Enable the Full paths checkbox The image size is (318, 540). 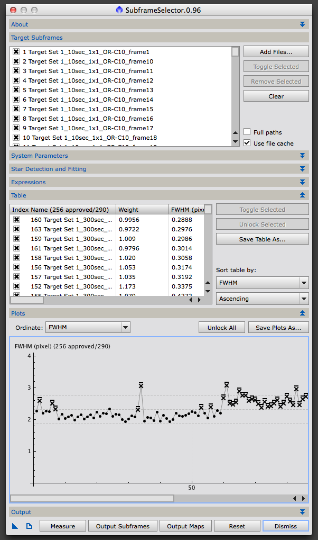[x=247, y=132]
